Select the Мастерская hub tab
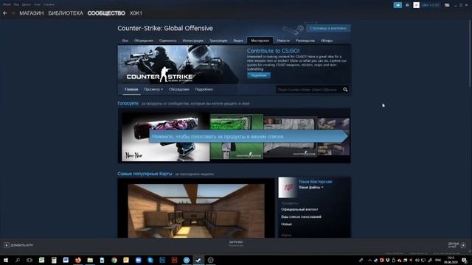This screenshot has height=265, width=472. click(x=260, y=40)
